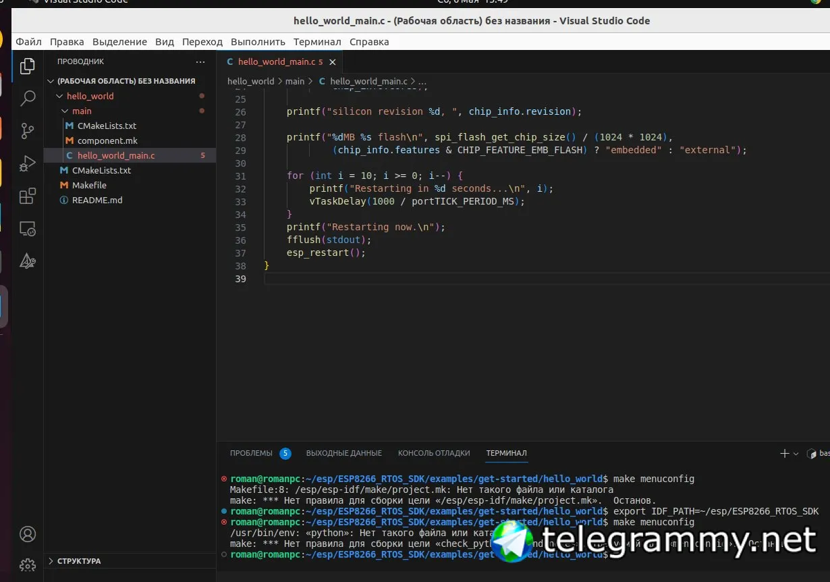Click the top-level CMakeLists.txt file

coord(101,170)
